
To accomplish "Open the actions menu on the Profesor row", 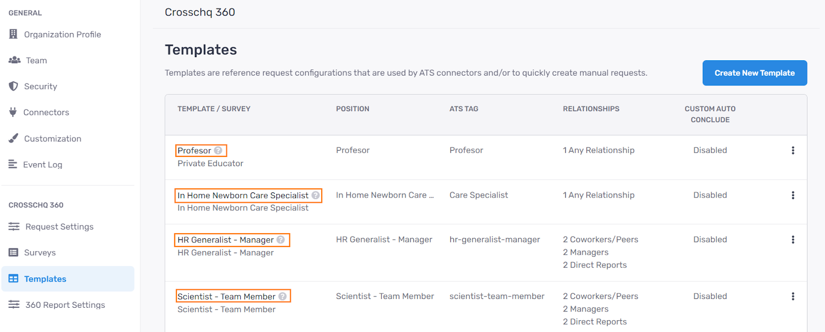I will [793, 150].
